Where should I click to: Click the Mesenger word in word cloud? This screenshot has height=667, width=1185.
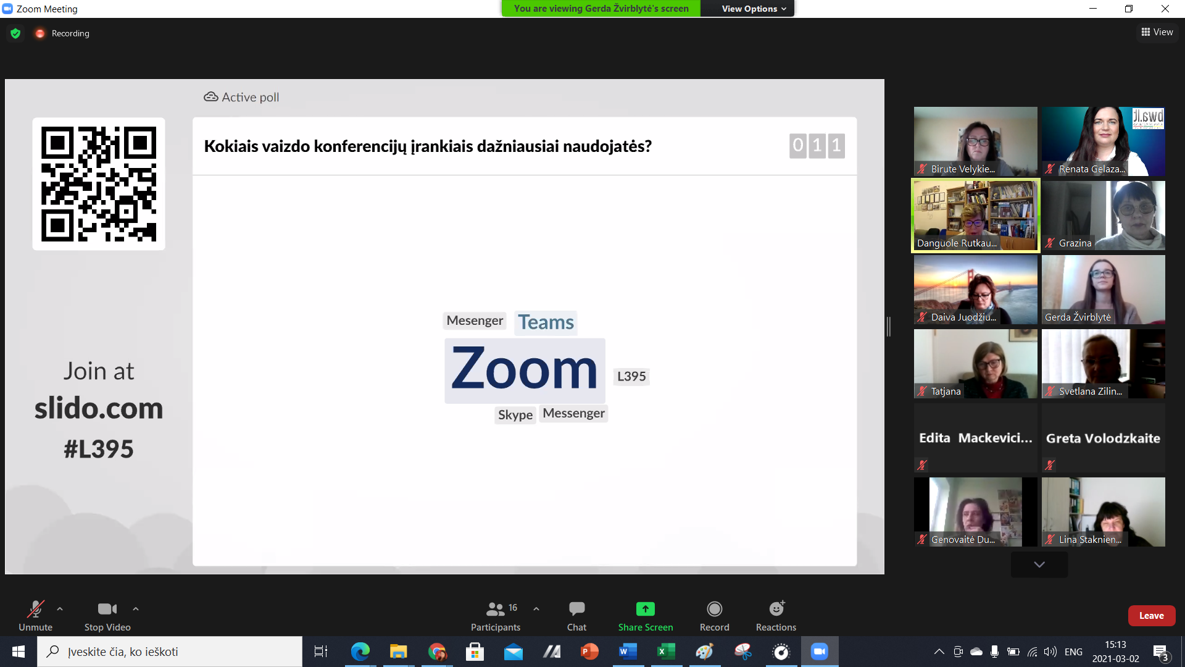pyautogui.click(x=475, y=321)
